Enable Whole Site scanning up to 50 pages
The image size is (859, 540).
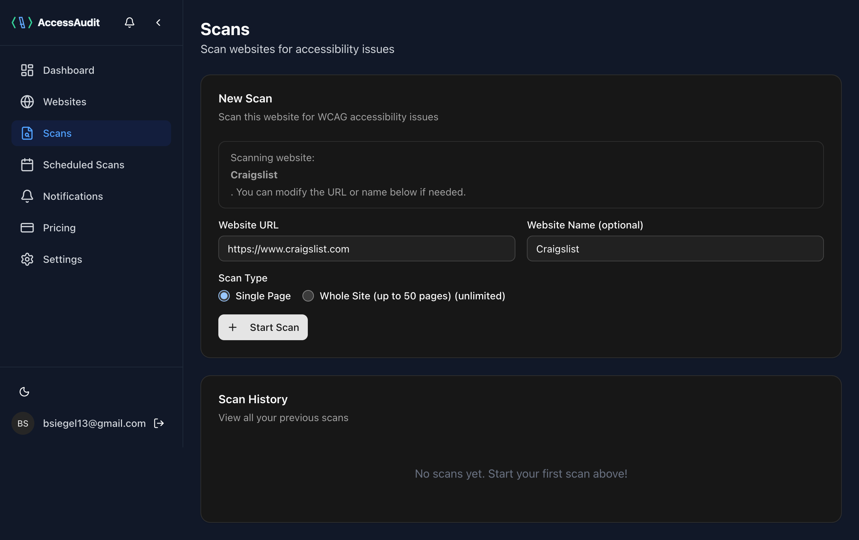coord(308,296)
